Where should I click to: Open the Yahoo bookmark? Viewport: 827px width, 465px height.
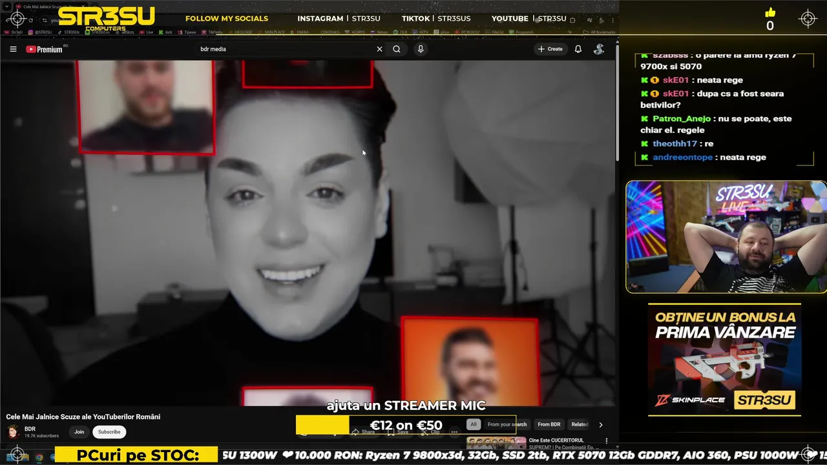[x=378, y=32]
